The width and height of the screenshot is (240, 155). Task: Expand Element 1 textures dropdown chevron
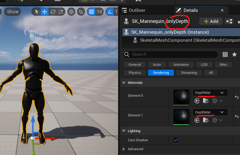coord(221,120)
